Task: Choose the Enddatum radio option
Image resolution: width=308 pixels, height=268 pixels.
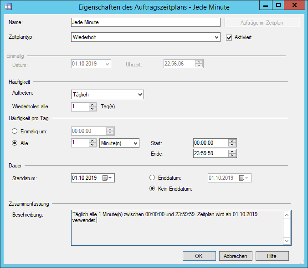Action: pyautogui.click(x=152, y=177)
